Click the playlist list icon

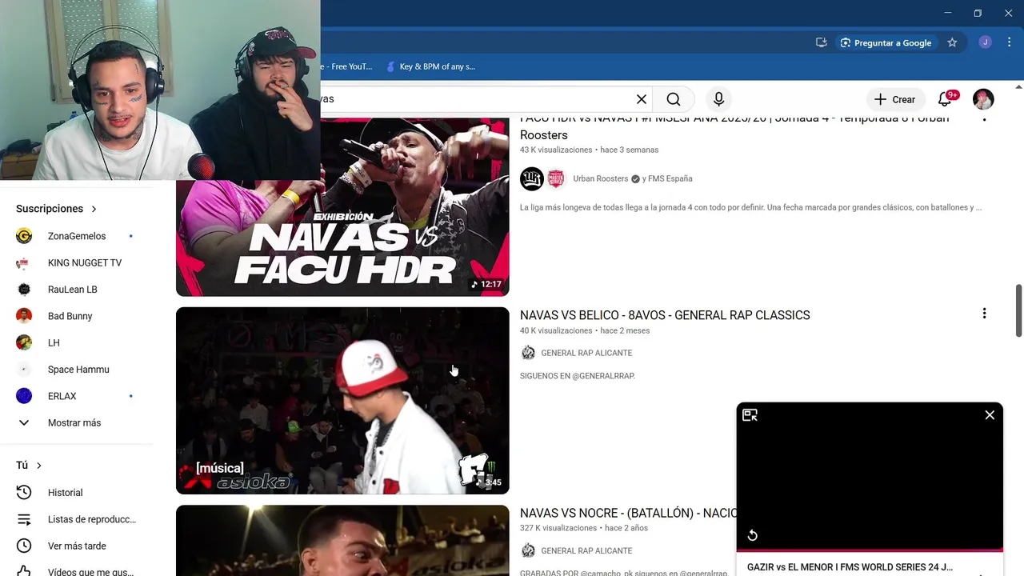tap(24, 519)
